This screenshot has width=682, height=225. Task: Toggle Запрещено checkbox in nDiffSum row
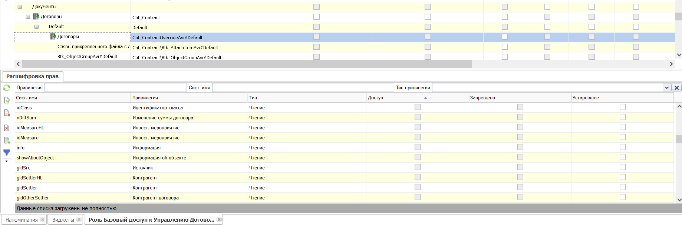tap(520, 117)
